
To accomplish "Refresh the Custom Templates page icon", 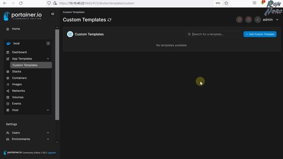I will click(x=109, y=19).
